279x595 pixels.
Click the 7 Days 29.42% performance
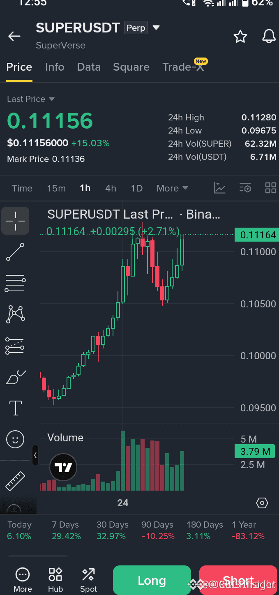66,530
